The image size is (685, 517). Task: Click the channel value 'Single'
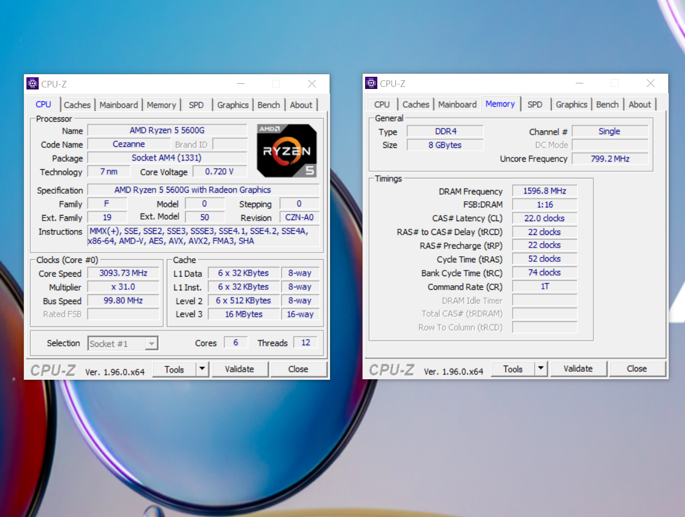(610, 132)
